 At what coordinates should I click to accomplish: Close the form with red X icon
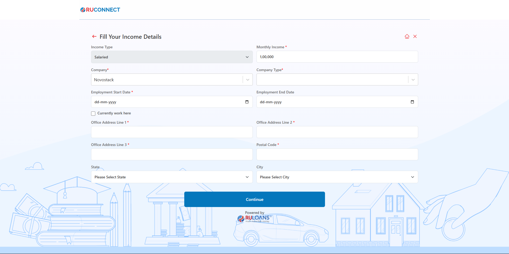tap(415, 37)
